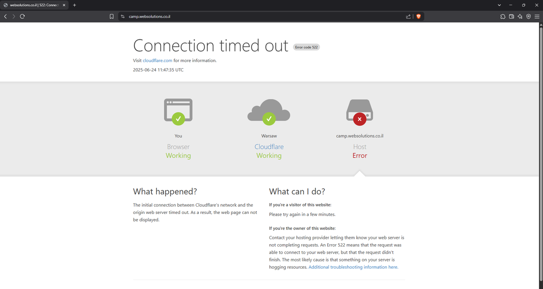
Task: Click the red Error status text
Action: pyautogui.click(x=360, y=156)
